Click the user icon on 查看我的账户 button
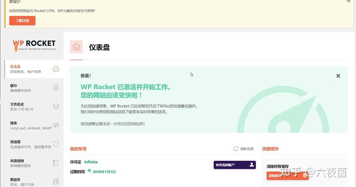 252,164
